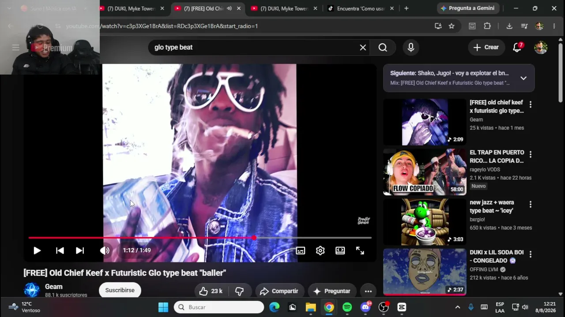The width and height of the screenshot is (565, 317).
Task: Open a new browser tab
Action: coord(406,8)
